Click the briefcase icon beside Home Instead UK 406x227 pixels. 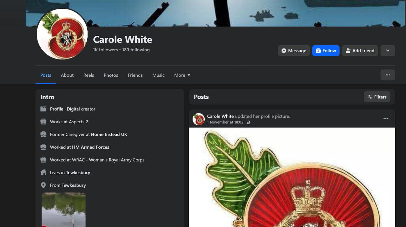tap(43, 134)
